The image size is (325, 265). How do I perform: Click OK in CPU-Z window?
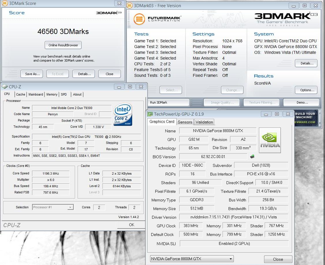131,225
